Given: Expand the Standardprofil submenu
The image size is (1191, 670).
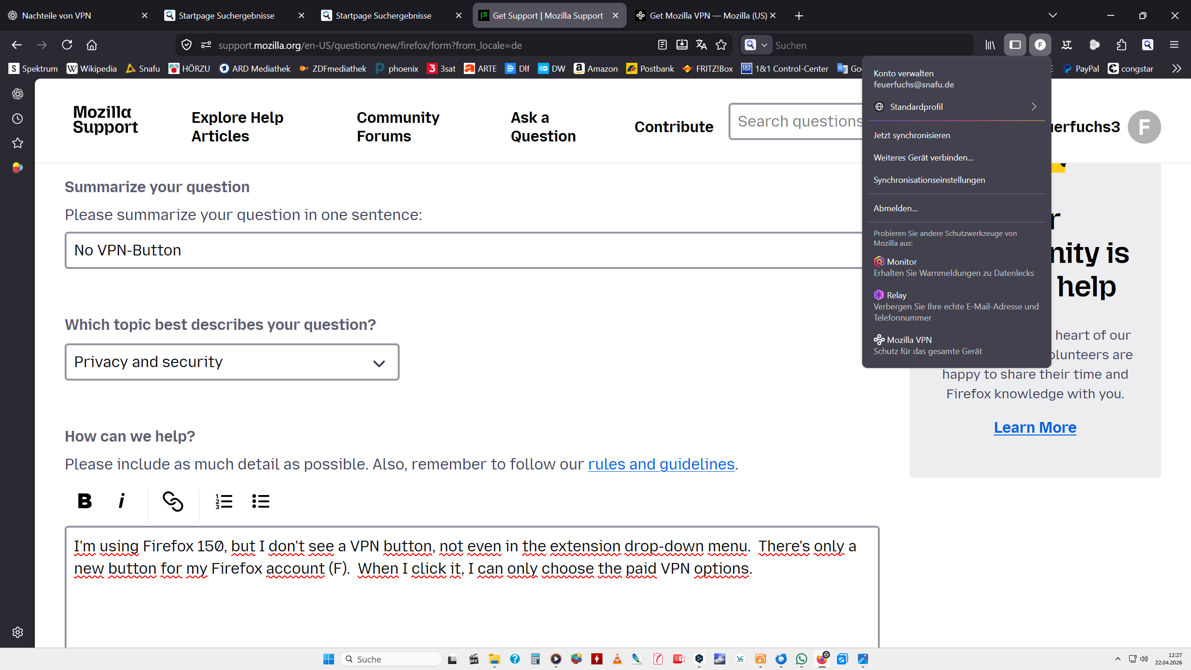Looking at the screenshot, I should (956, 107).
